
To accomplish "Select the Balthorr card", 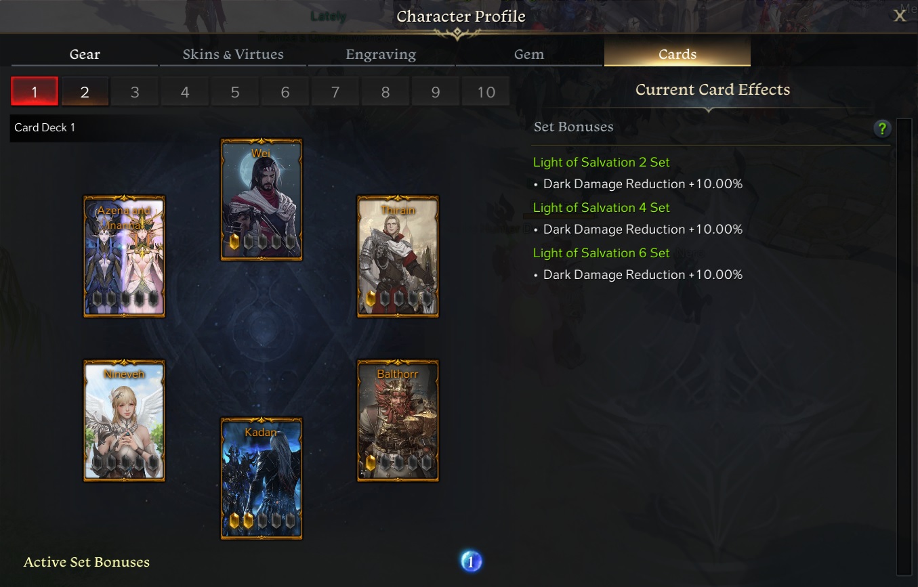I will (x=398, y=420).
